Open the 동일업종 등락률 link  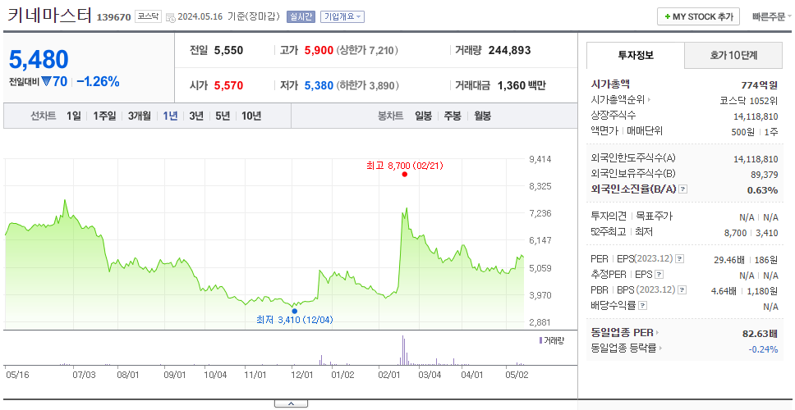click(627, 348)
